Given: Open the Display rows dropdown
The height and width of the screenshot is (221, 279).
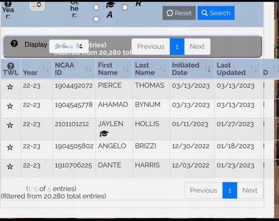Looking at the screenshot, I should click(x=69, y=46).
